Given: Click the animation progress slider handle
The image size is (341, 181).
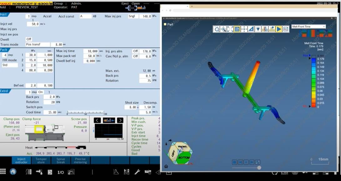Looking at the screenshot, I should click(259, 168).
